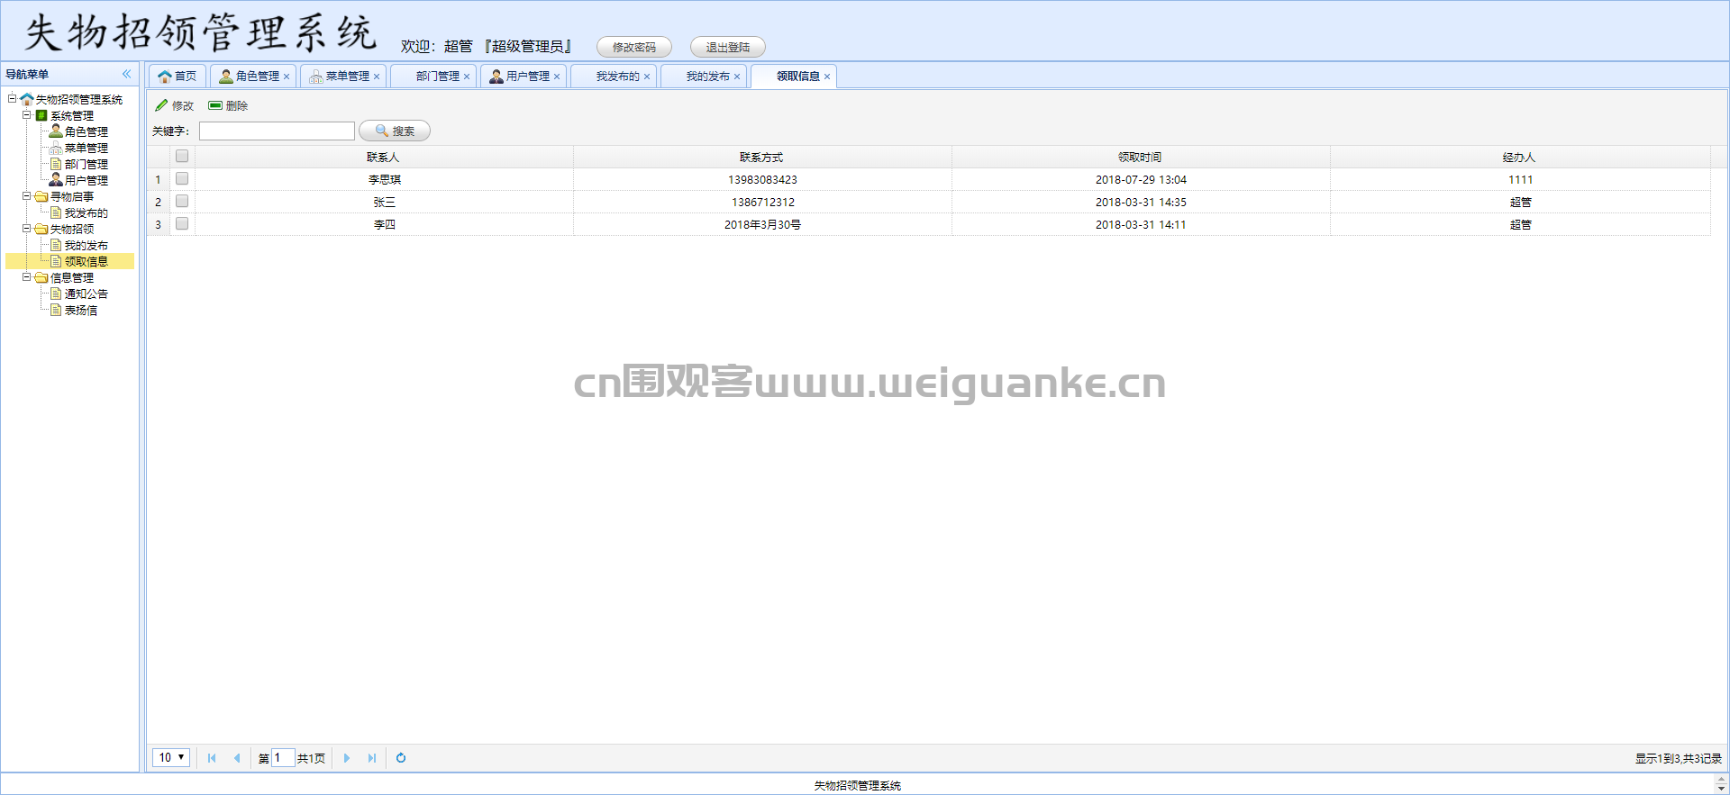Collapse the 系统管理 tree node
The image size is (1730, 795).
[27, 115]
